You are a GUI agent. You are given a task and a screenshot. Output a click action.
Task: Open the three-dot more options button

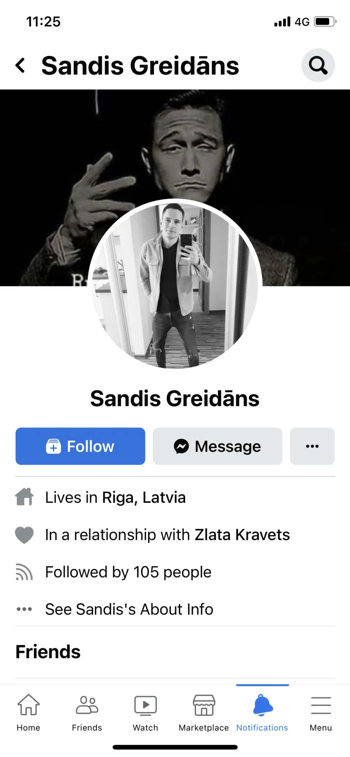click(312, 446)
